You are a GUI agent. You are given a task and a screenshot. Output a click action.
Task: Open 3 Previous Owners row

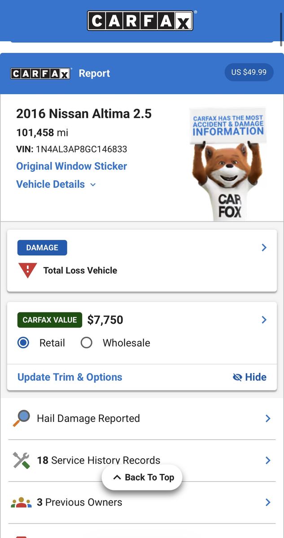click(142, 503)
